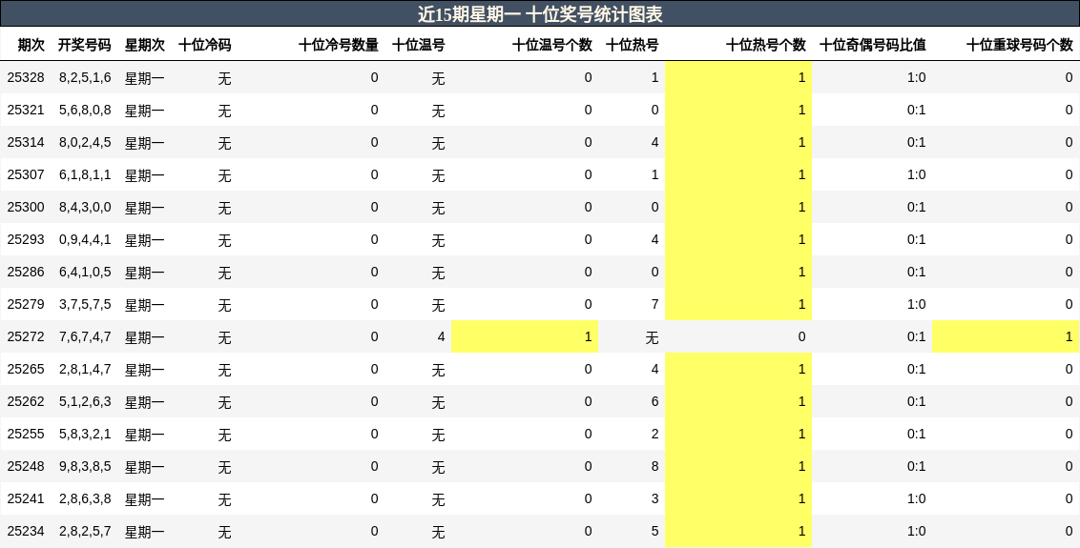Click the table title 近15期星期一 十位奖号统计图表
Image resolution: width=1080 pixels, height=548 pixels.
point(540,13)
